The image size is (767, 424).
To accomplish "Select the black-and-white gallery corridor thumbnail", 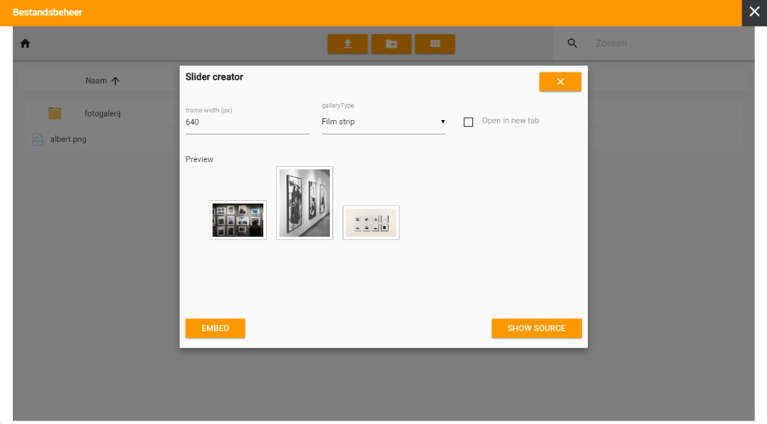I will coord(304,203).
